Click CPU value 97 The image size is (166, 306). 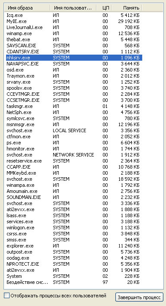click(105, 283)
